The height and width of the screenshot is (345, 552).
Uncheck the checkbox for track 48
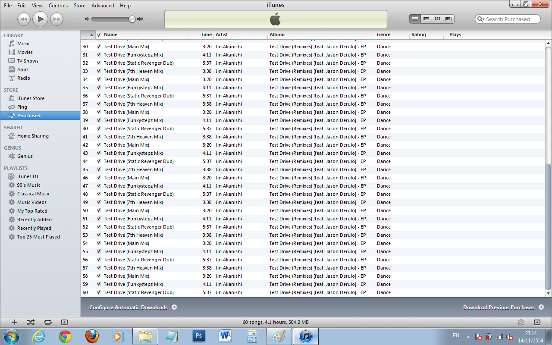point(99,194)
